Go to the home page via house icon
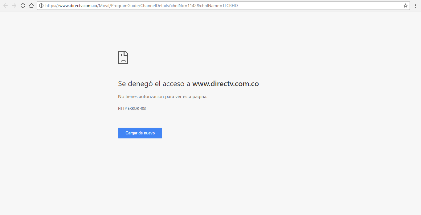Image resolution: width=421 pixels, height=215 pixels. pyautogui.click(x=31, y=6)
